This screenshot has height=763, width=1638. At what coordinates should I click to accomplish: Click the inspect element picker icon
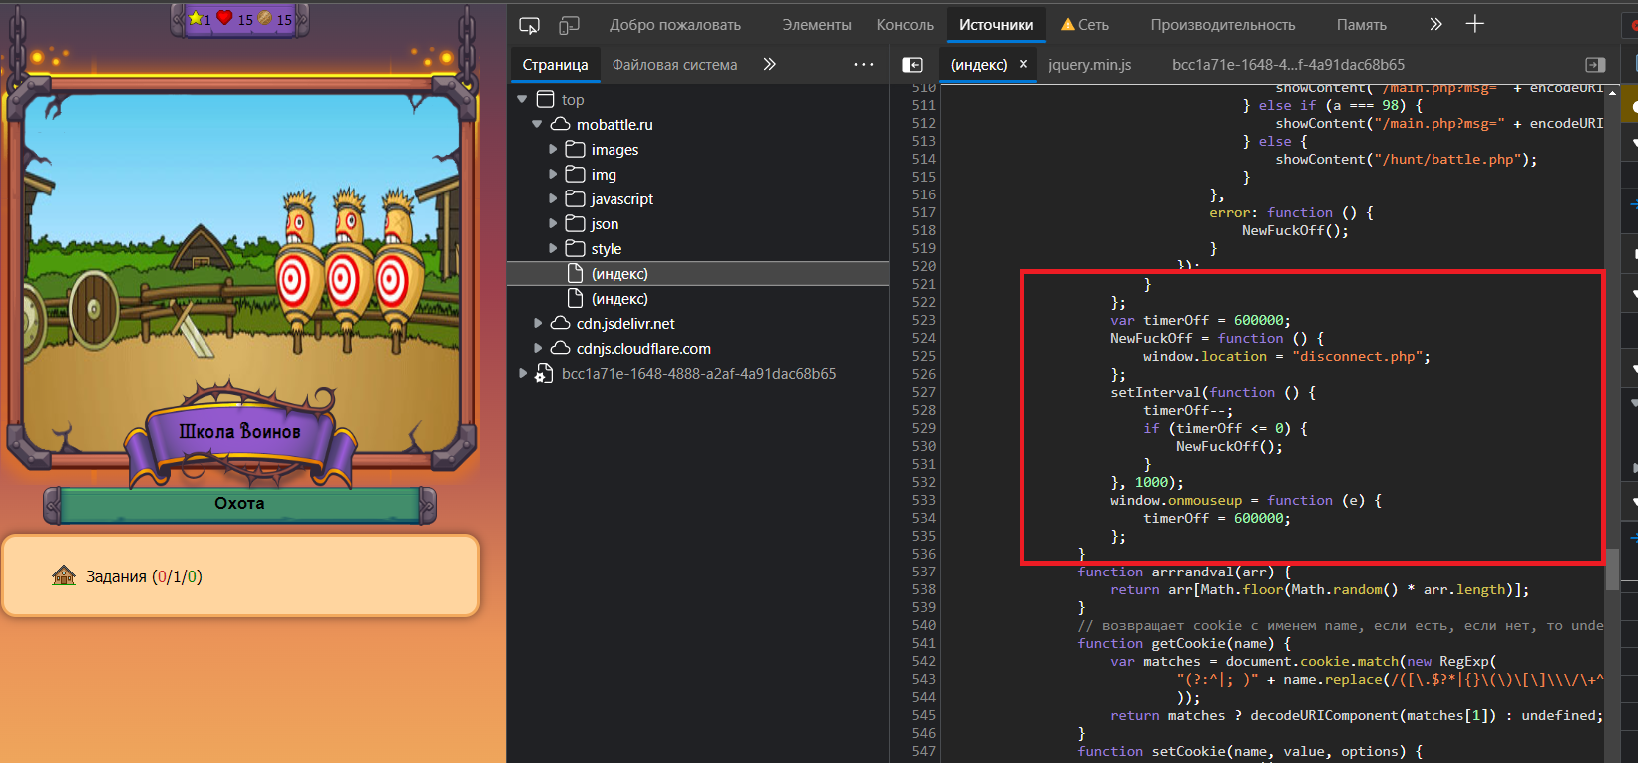[x=529, y=25]
